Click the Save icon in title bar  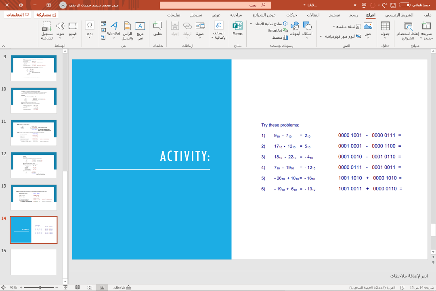[x=393, y=5]
